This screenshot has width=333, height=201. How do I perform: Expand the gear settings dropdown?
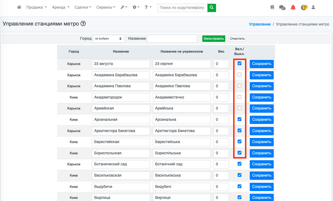coord(136,8)
